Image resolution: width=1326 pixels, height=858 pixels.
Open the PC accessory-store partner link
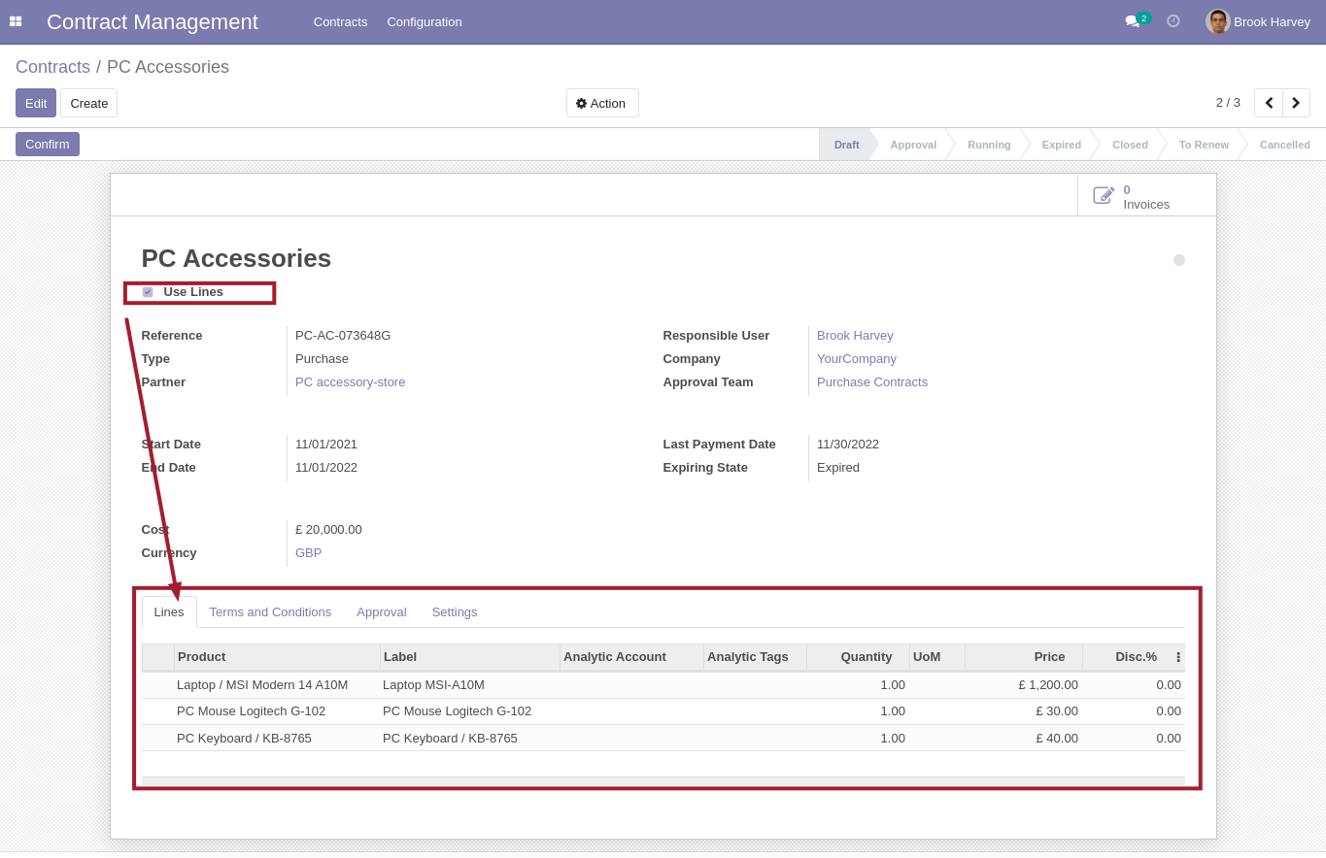pos(350,382)
